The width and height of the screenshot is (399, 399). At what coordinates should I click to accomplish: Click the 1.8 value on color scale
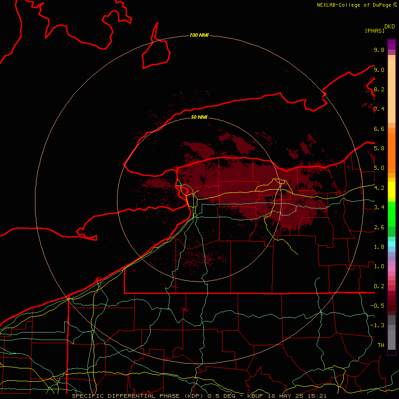(379, 247)
